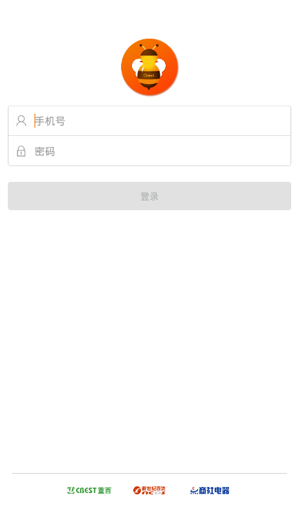Viewport: 299px width, 519px height.
Task: Click the 重百 characters in footer
Action: (x=105, y=491)
